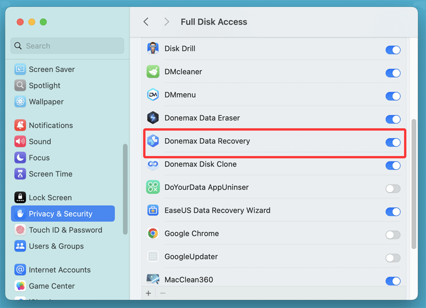The height and width of the screenshot is (308, 426).
Task: Click the Donemax Disk Clone icon
Action: click(x=153, y=164)
